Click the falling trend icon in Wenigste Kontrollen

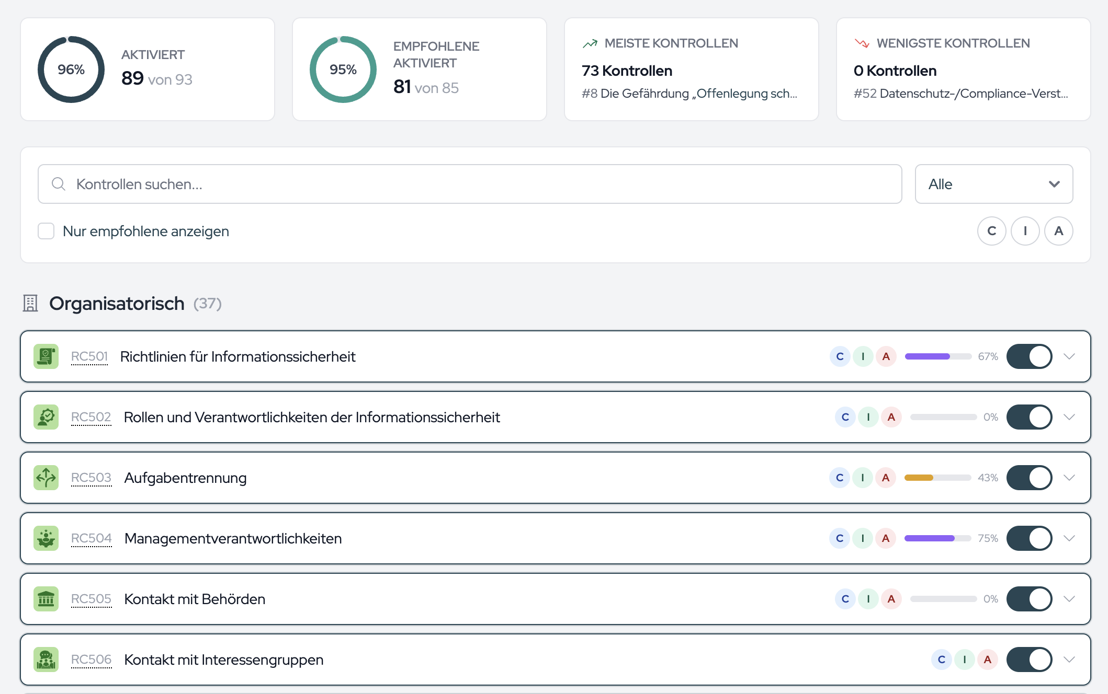coord(862,43)
